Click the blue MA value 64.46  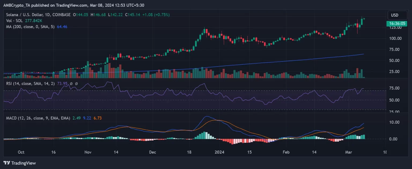click(62, 27)
